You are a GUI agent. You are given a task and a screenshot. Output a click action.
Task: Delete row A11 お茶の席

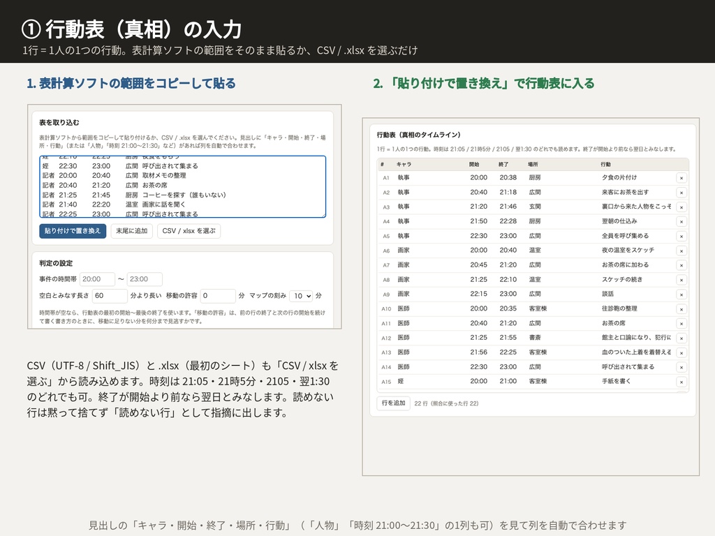click(681, 324)
